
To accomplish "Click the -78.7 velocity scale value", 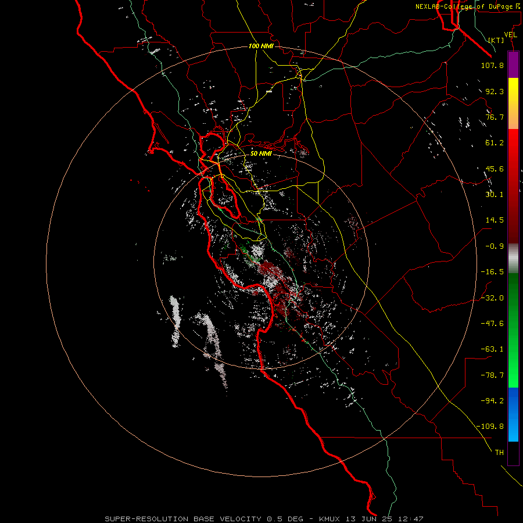I will (492, 375).
